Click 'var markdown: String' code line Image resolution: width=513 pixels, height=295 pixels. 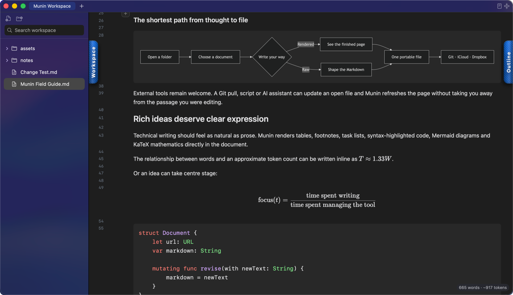187,251
